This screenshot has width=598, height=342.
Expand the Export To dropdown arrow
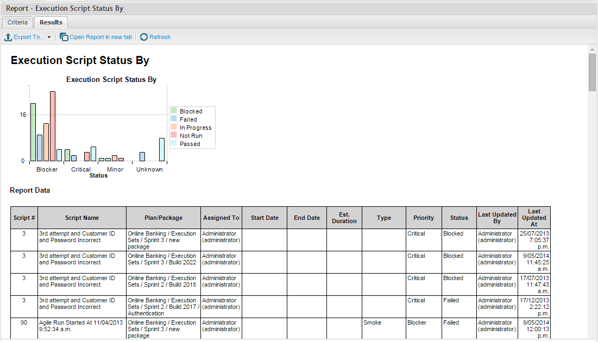49,37
